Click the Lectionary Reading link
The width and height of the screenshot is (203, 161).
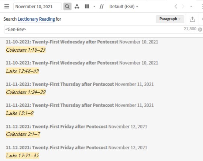(36, 19)
